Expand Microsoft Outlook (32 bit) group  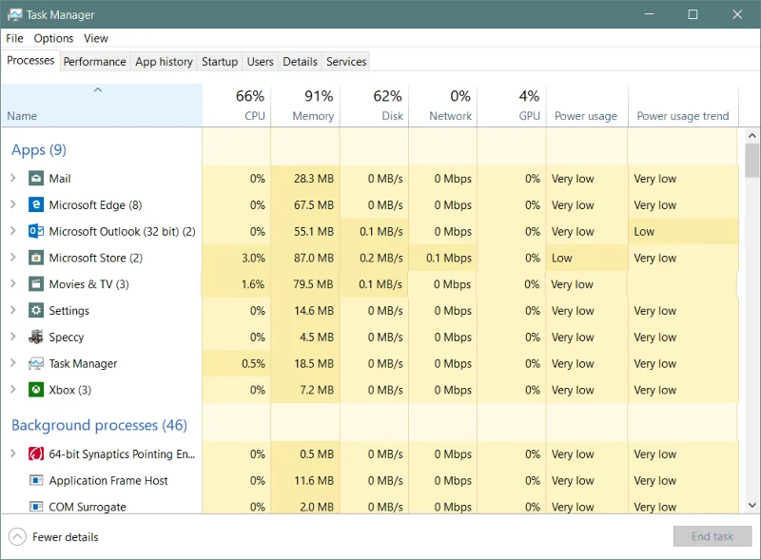(x=13, y=231)
